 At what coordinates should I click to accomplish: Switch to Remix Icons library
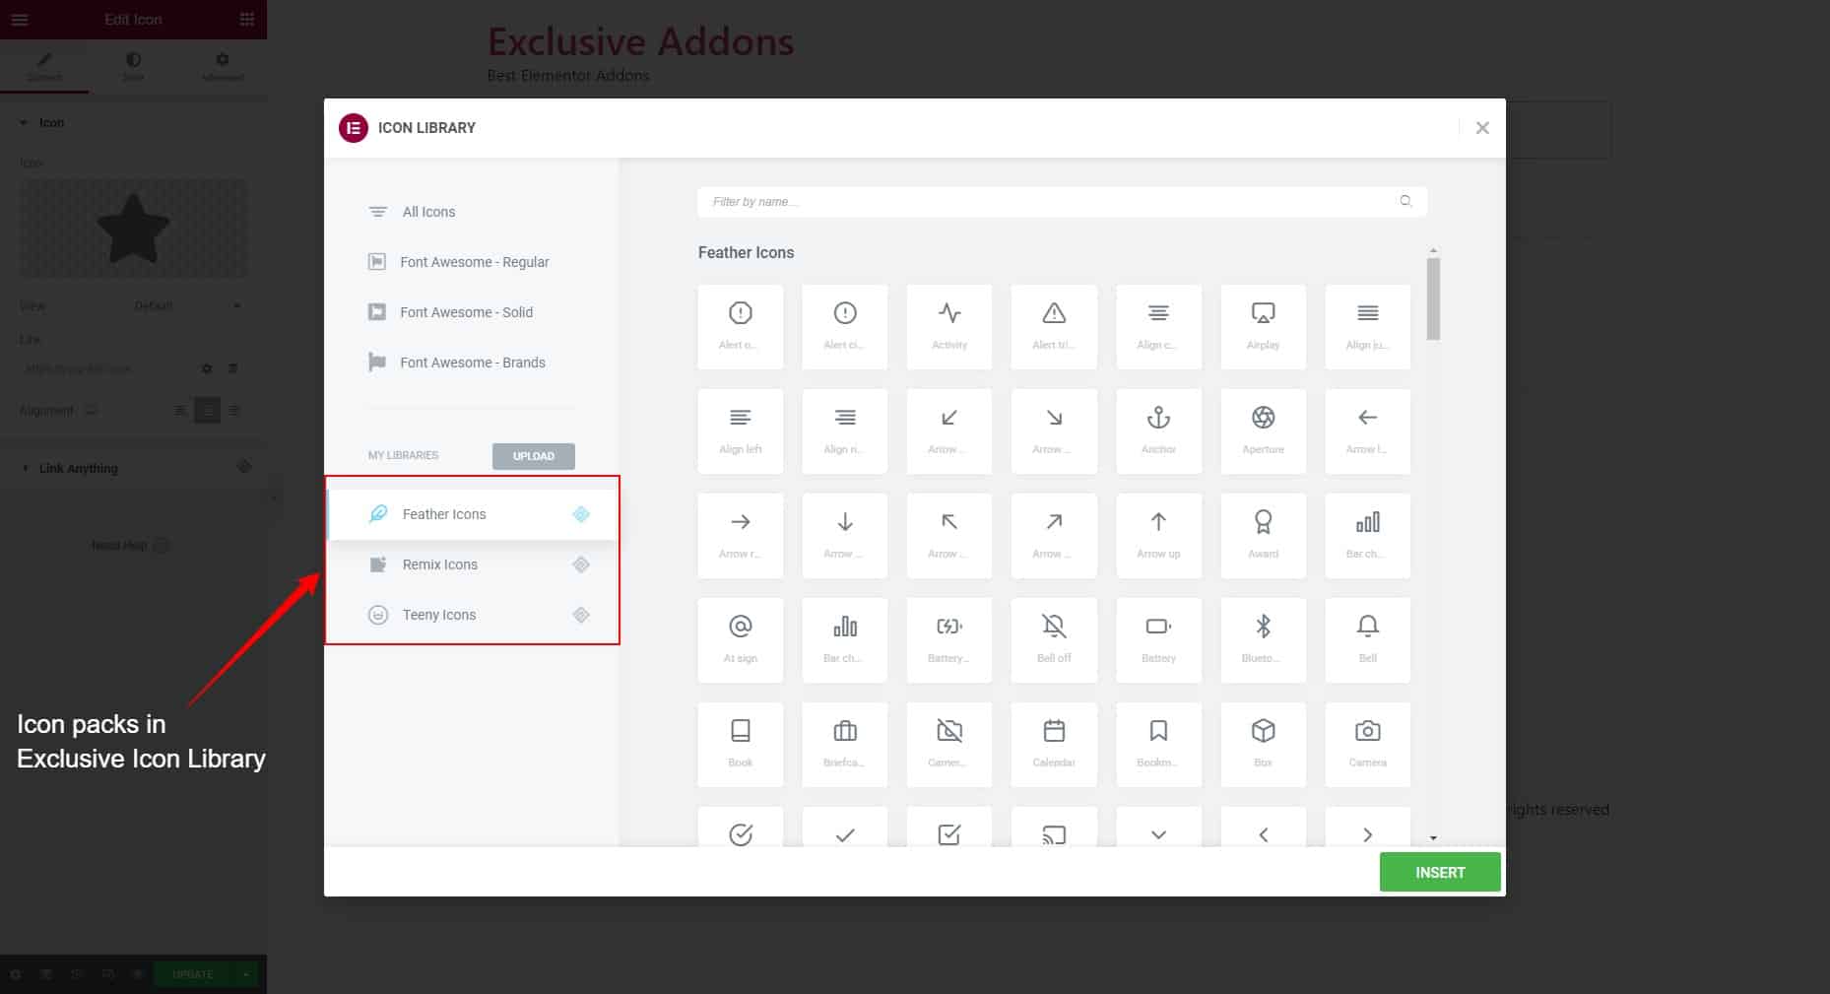473,564
